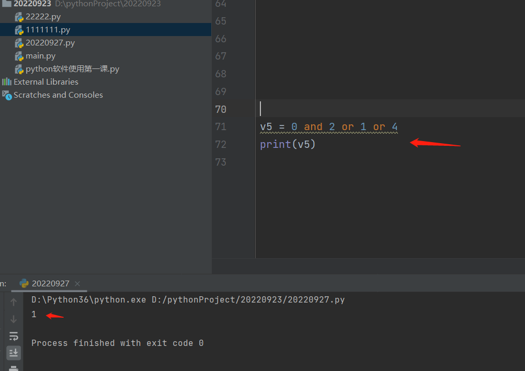The image size is (525, 371).
Task: Click the print(v5) statement
Action: [x=288, y=145]
